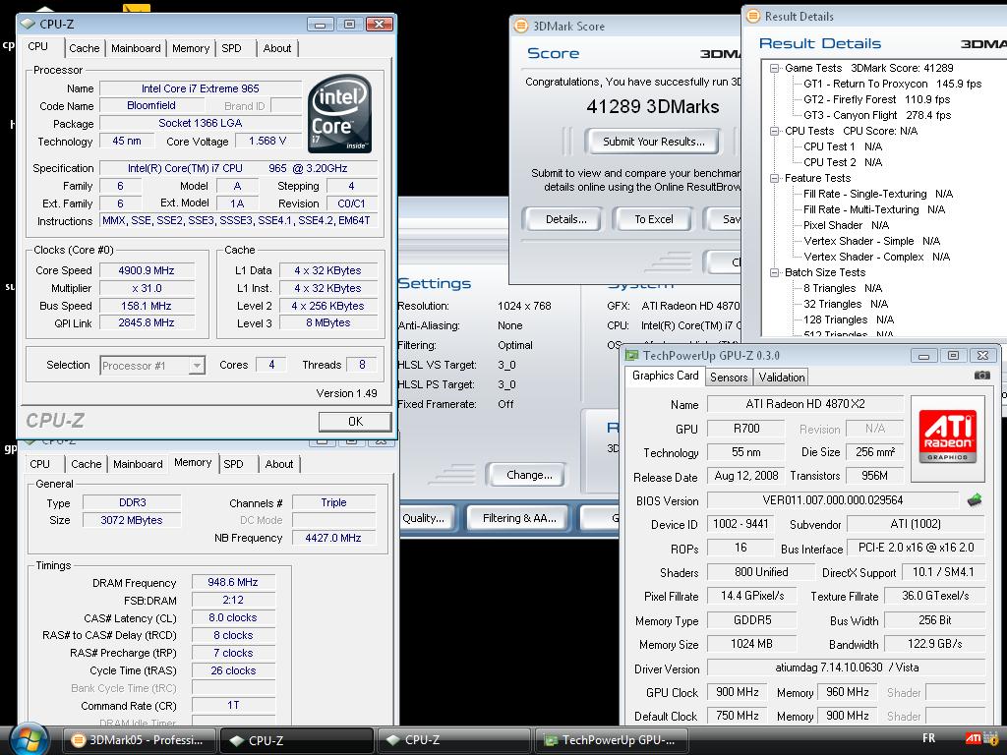
Task: Switch to the Mainboard tab in top CPU-Z
Action: 136,48
